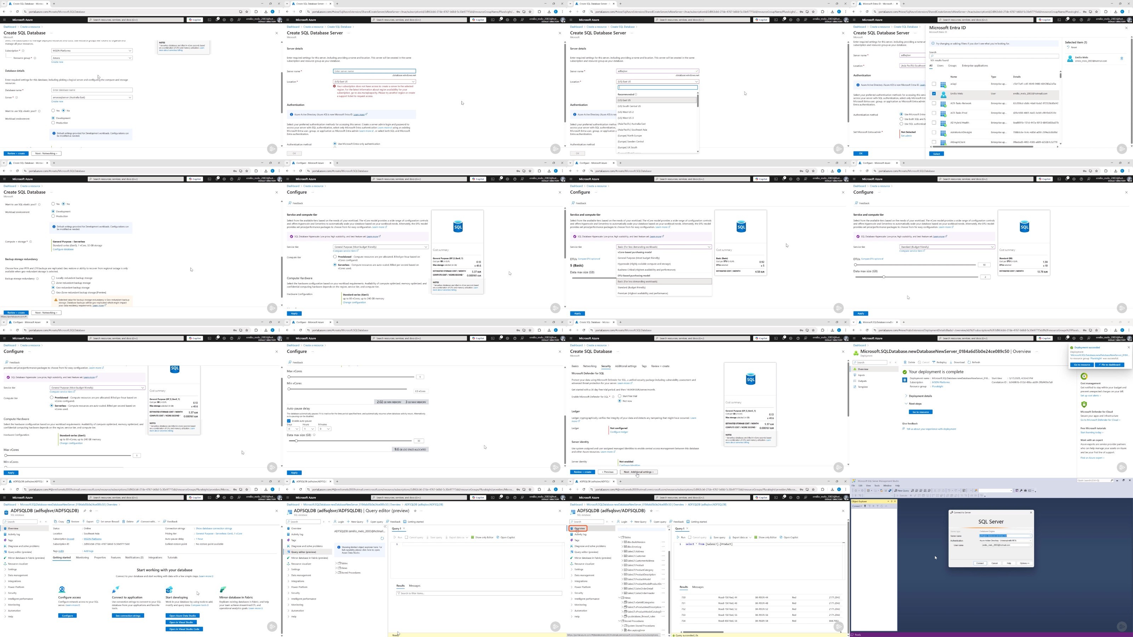The width and height of the screenshot is (1133, 637).
Task: Click the Configure ledger link
Action: click(x=619, y=432)
